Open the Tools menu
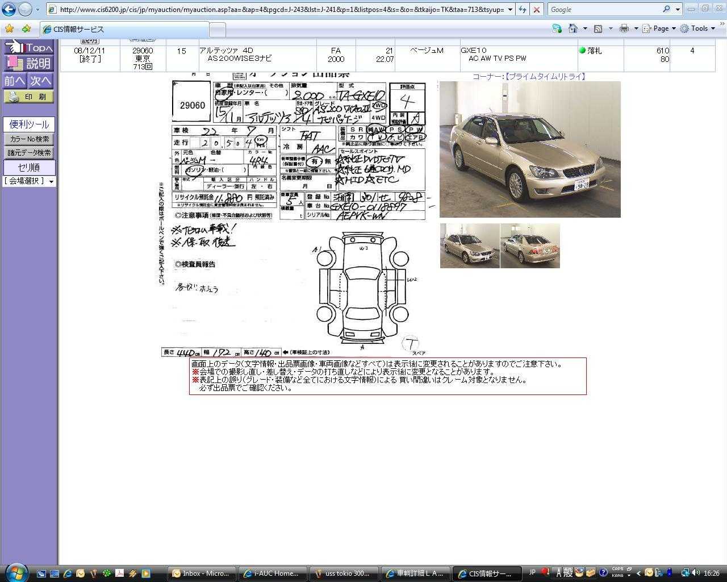The height and width of the screenshot is (582, 727). (698, 28)
